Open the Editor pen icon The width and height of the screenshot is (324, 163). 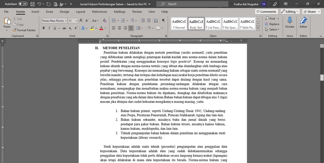(303, 23)
